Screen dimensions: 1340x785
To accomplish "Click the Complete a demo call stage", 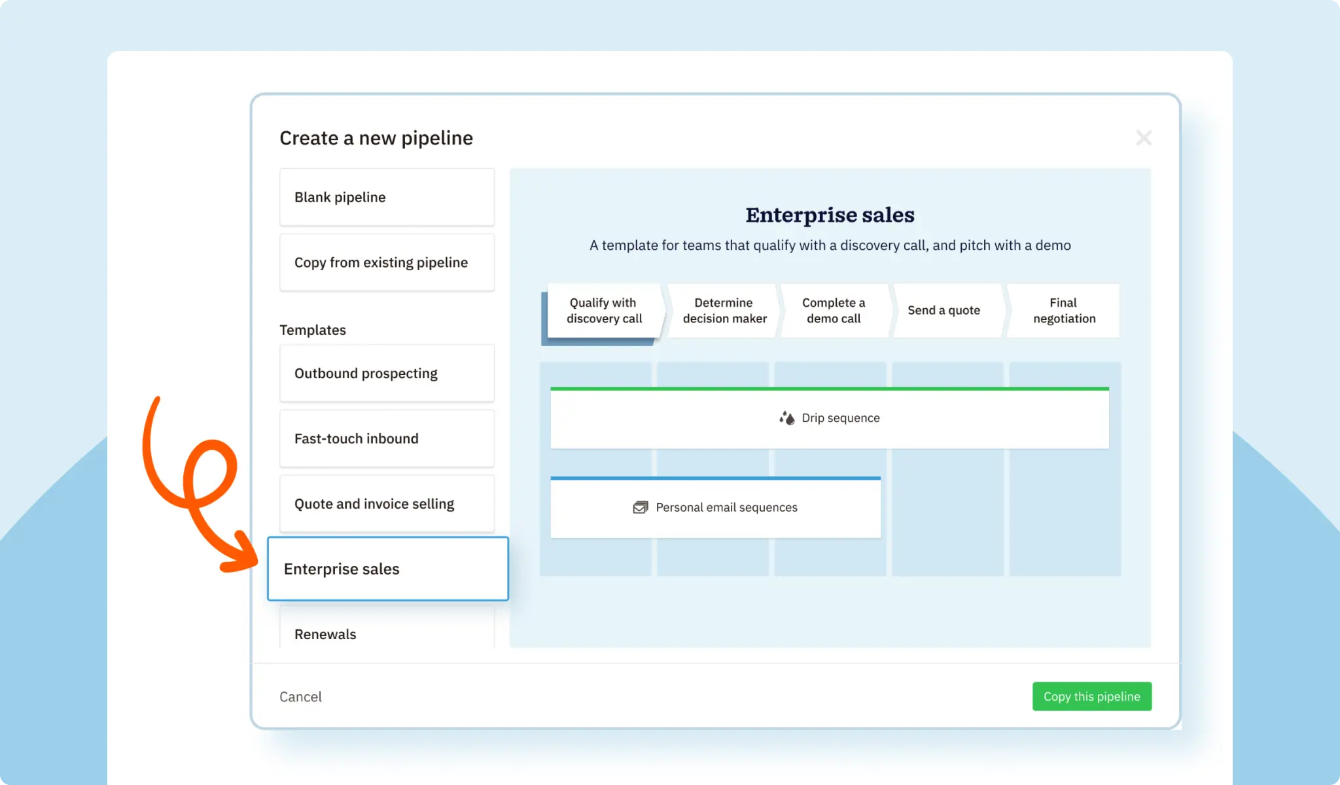I will coord(834,310).
